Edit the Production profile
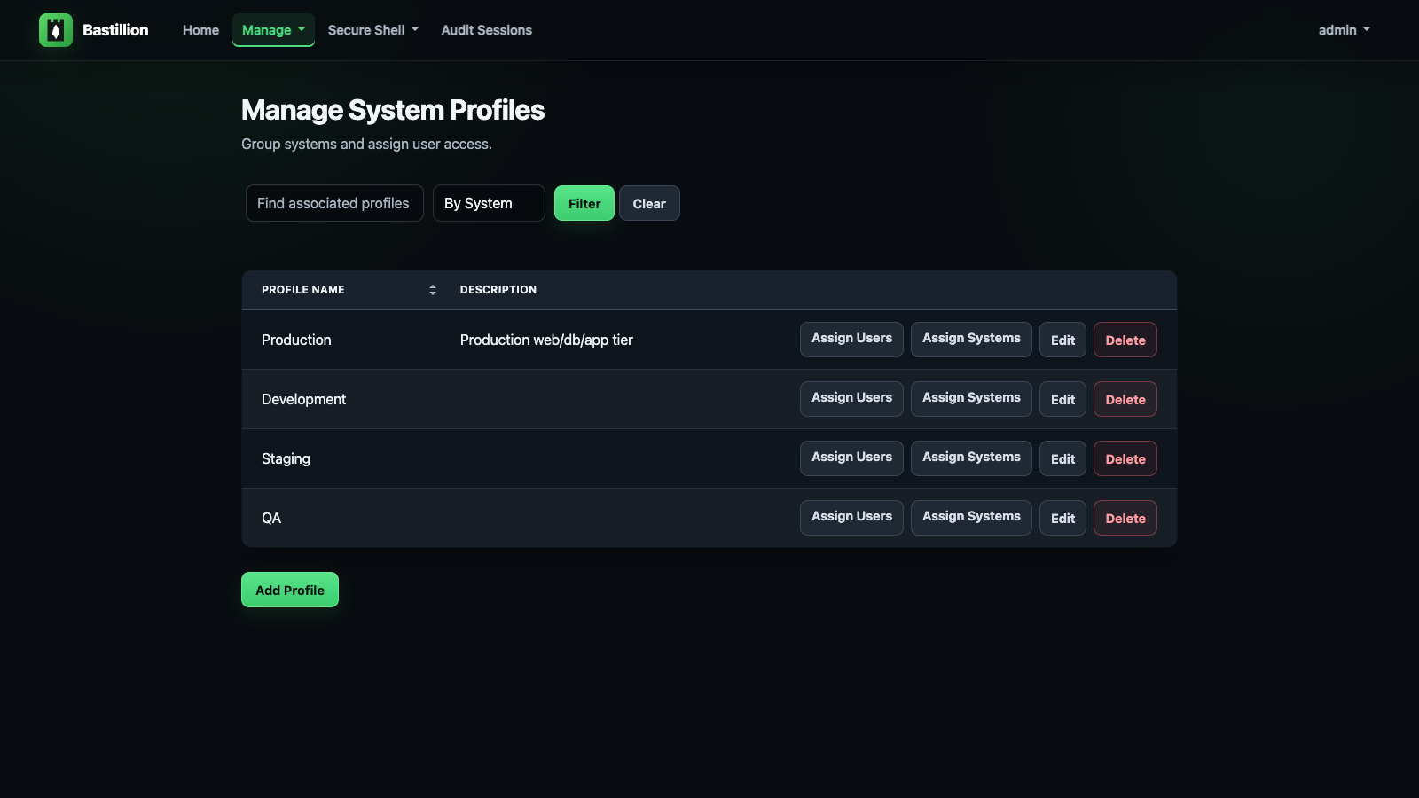Screen dimensions: 1419x798 pyautogui.click(x=1062, y=340)
